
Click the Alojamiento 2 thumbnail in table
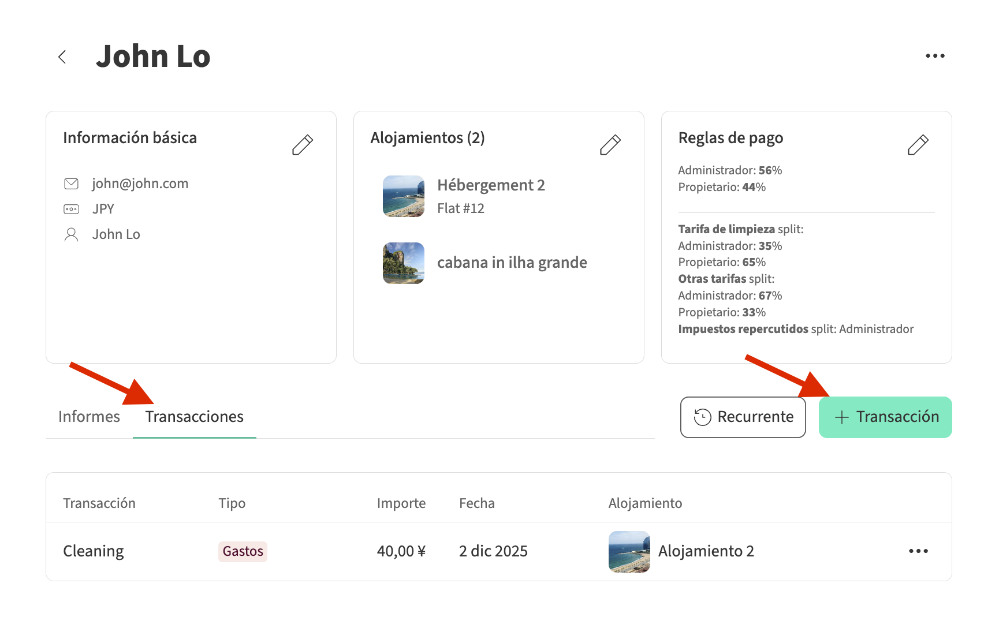629,551
